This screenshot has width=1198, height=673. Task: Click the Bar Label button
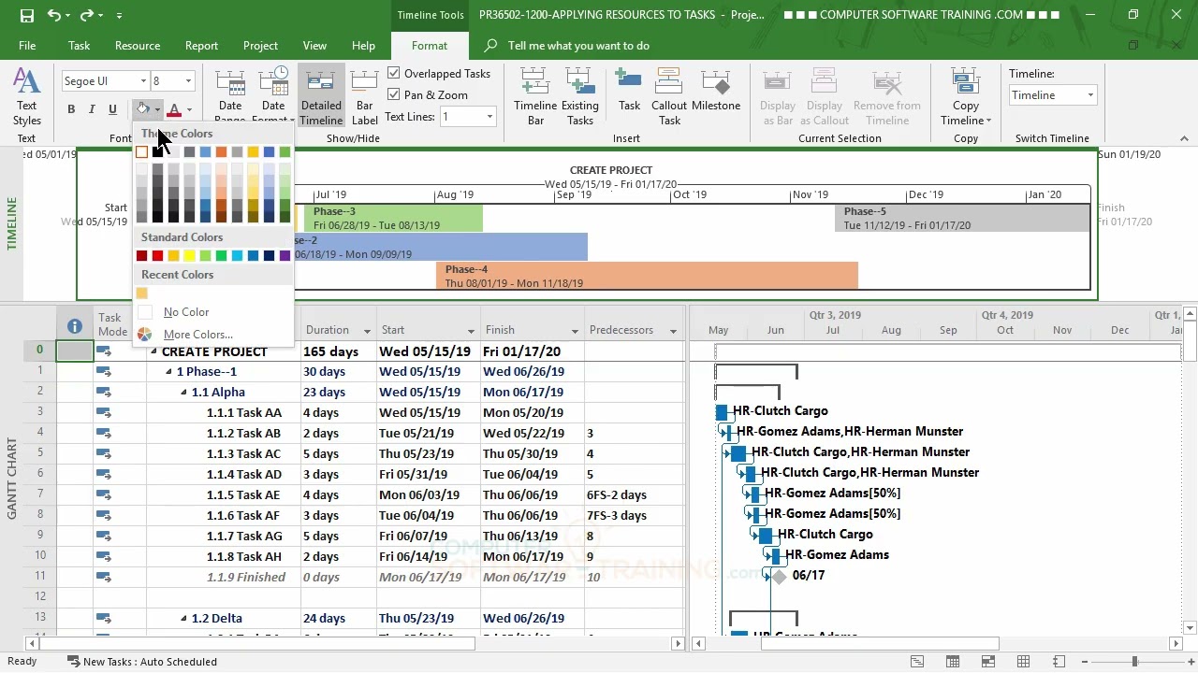point(364,97)
